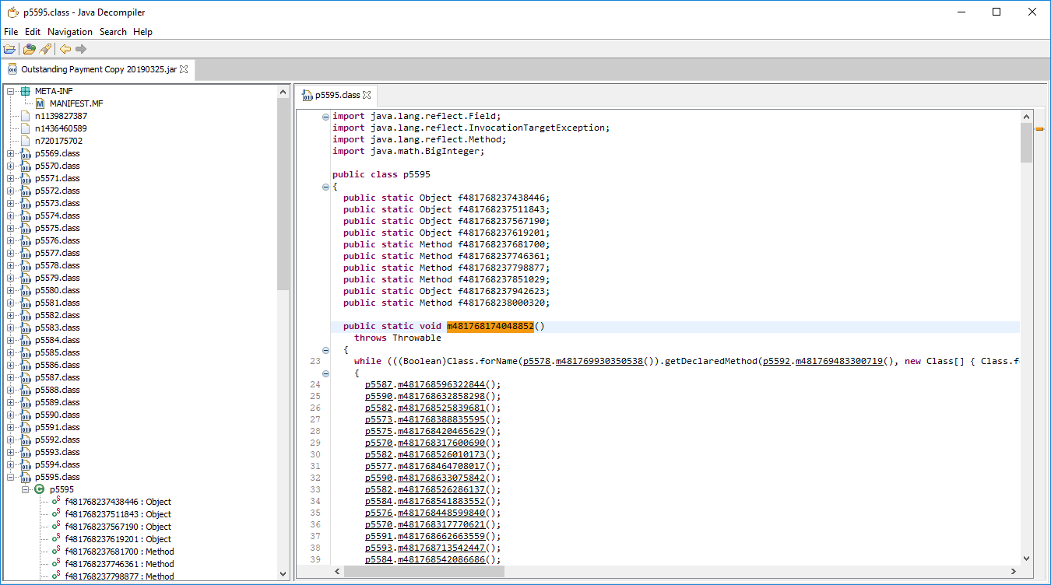The width and height of the screenshot is (1051, 585).
Task: Collapse the method body fold at throws
Action: click(x=325, y=350)
